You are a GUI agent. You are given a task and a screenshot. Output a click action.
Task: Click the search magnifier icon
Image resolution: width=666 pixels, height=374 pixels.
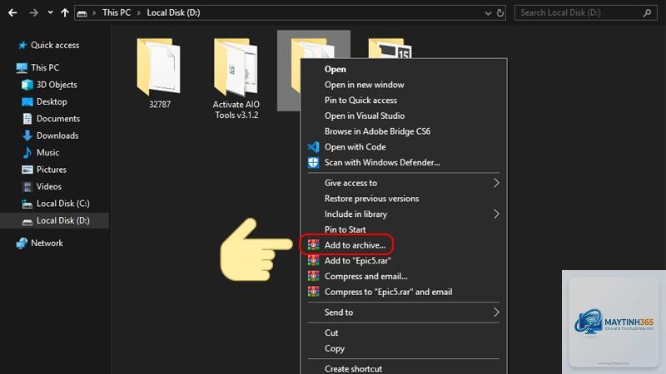pyautogui.click(x=647, y=12)
